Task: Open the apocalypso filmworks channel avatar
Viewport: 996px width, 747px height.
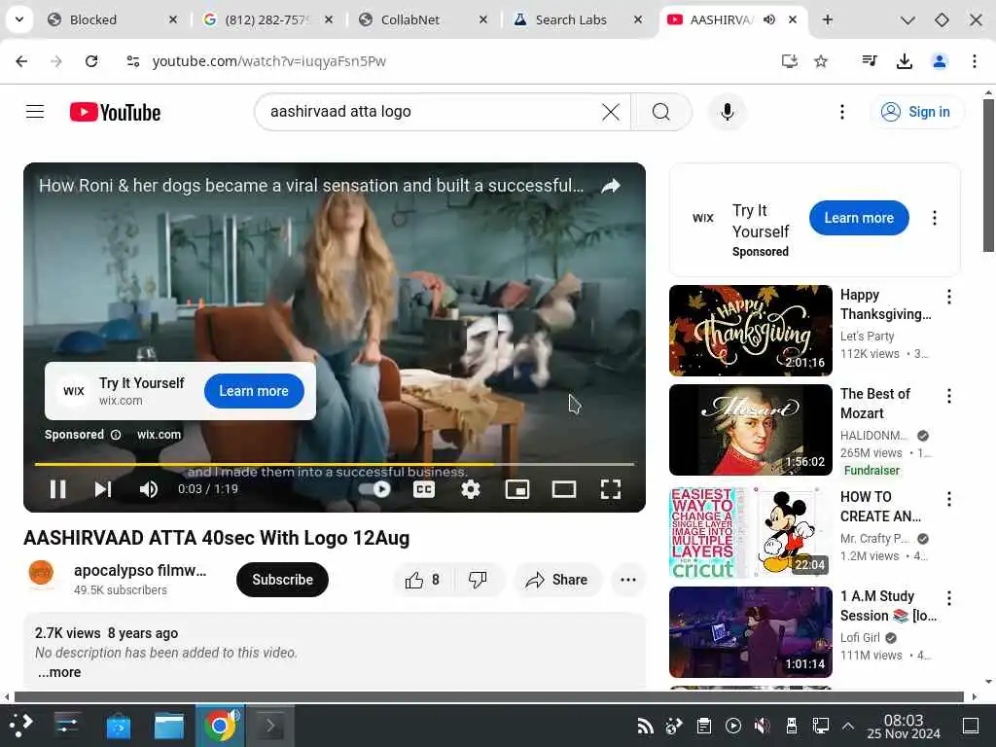Action: click(41, 572)
